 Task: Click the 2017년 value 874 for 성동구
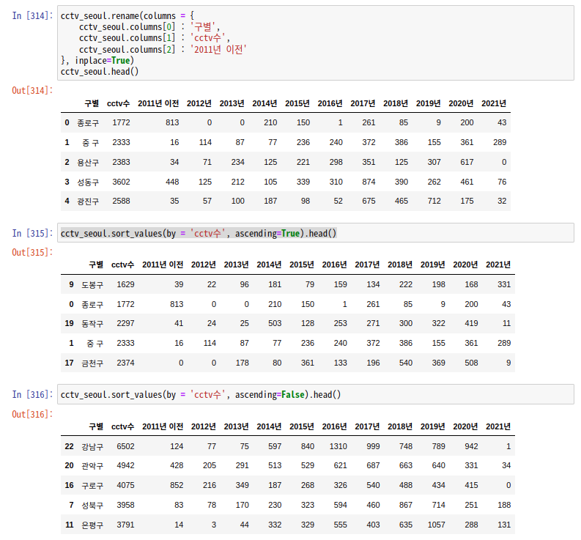(369, 182)
